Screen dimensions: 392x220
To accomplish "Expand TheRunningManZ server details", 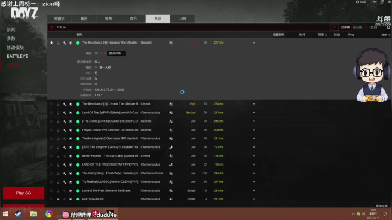I will point(254,139).
